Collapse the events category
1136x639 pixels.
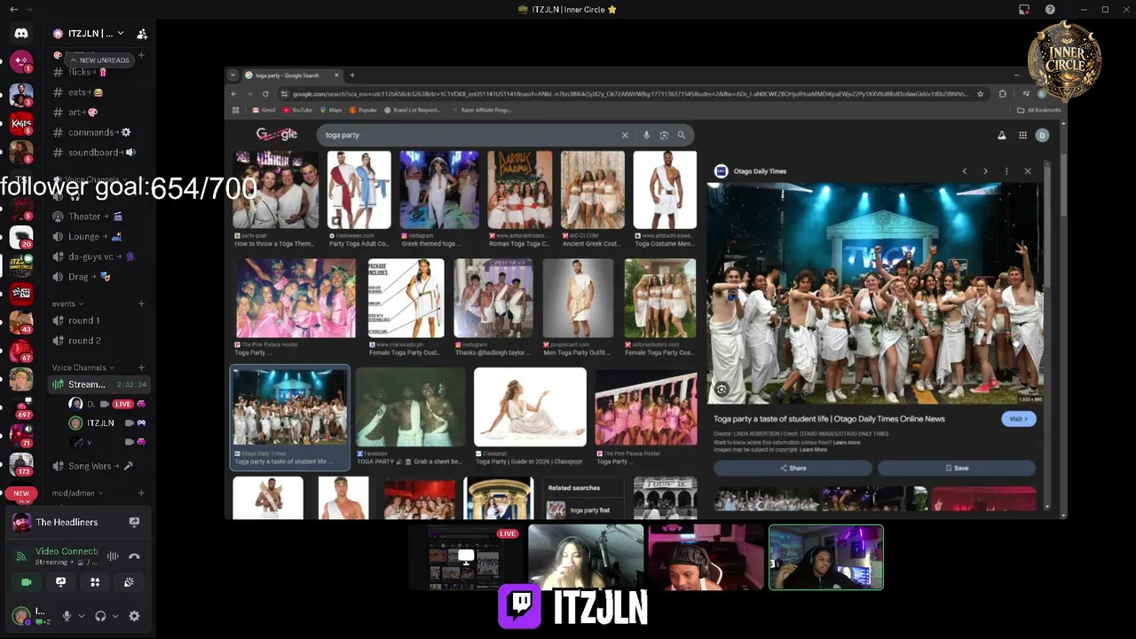[x=67, y=304]
